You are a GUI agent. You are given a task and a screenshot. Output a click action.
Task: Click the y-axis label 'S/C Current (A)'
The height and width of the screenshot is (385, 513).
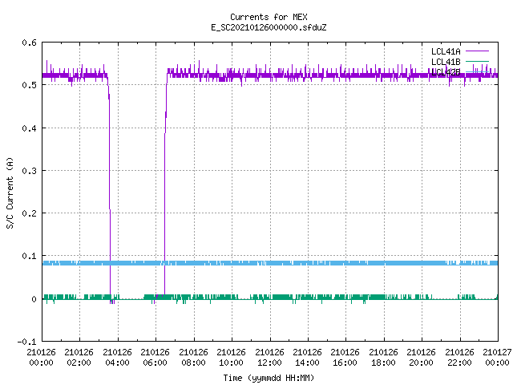[10, 192]
